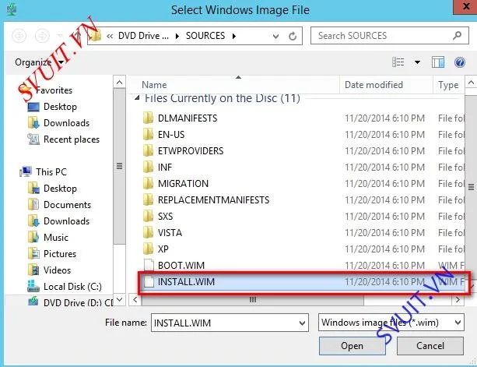477x367 pixels.
Task: Open Videos folder in navigation pane
Action: tap(49, 270)
